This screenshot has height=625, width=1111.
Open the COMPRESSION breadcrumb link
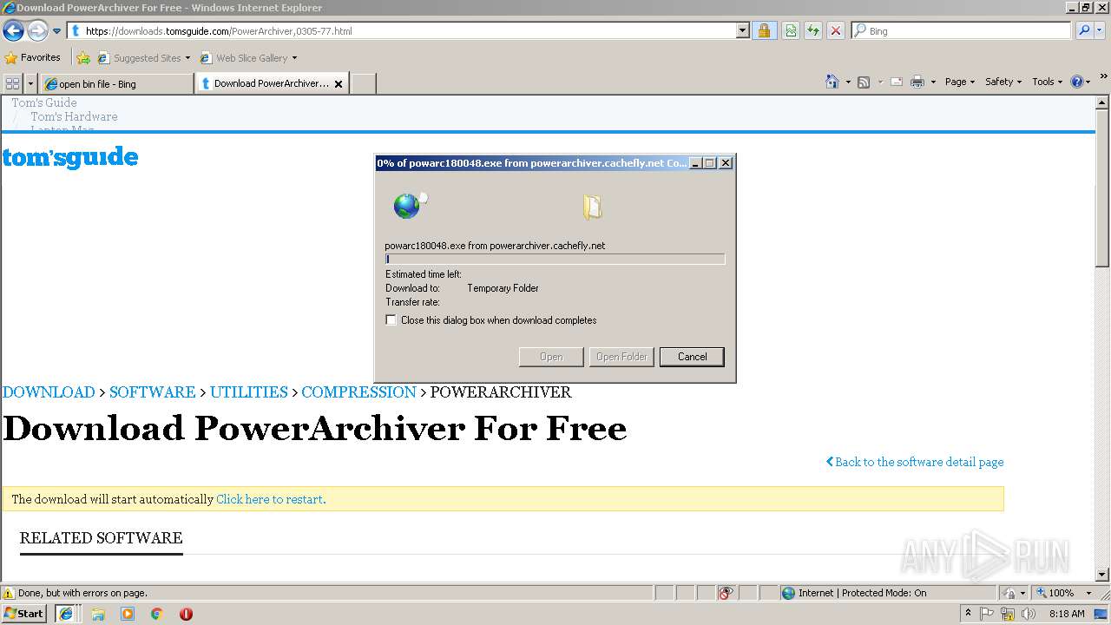coord(358,392)
